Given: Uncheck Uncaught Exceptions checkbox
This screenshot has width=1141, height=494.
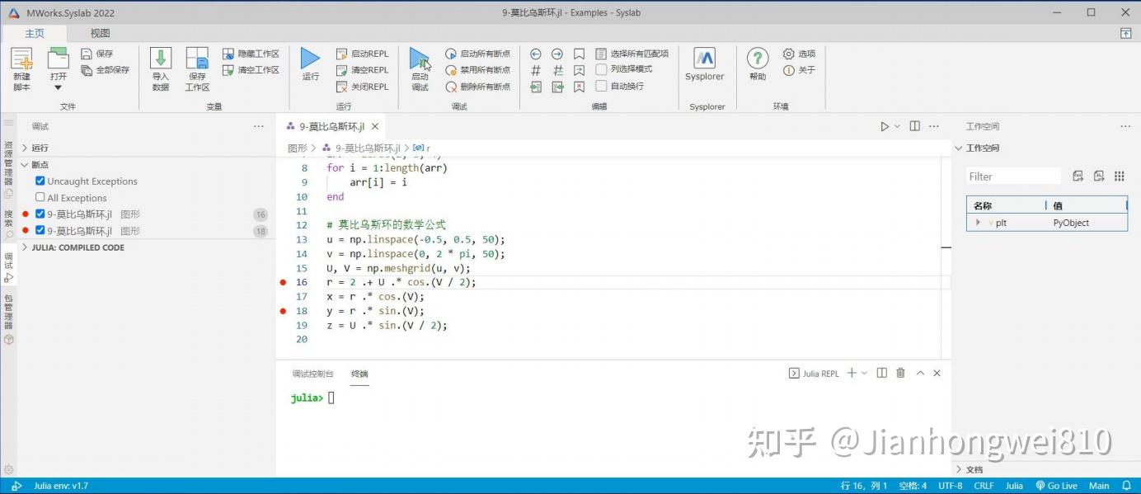Looking at the screenshot, I should 40,181.
